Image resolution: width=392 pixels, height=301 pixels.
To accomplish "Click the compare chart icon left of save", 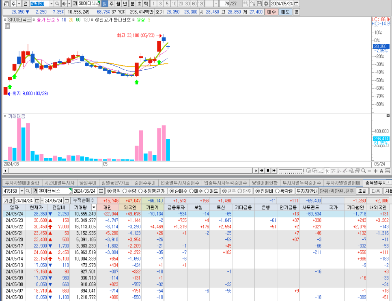I will pos(253,4).
